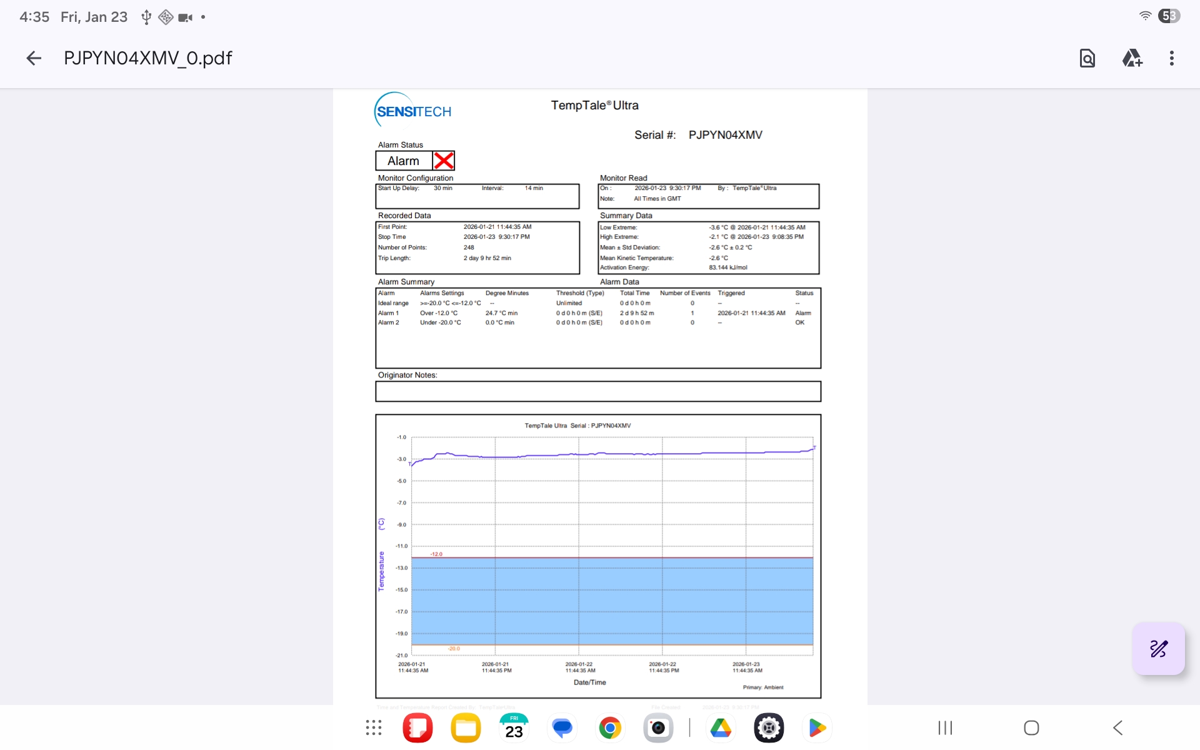Tap the add to Google Drive icon
1200x750 pixels.
1132,58
